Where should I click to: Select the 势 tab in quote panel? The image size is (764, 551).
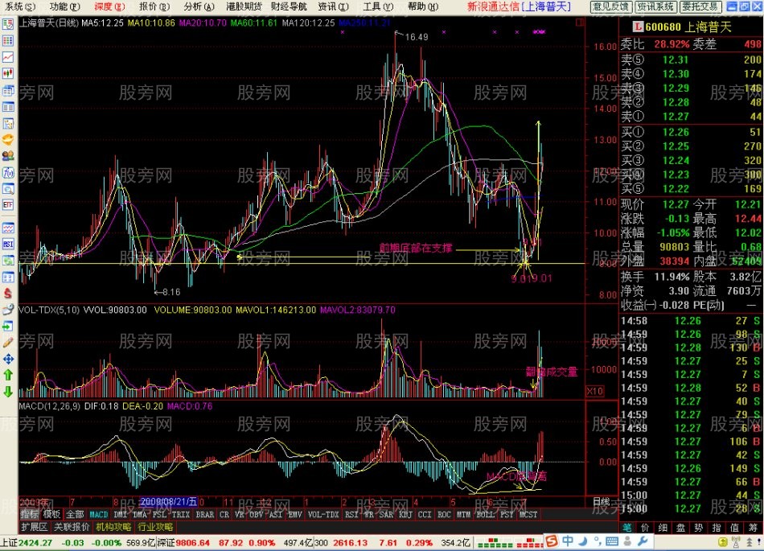[699, 528]
